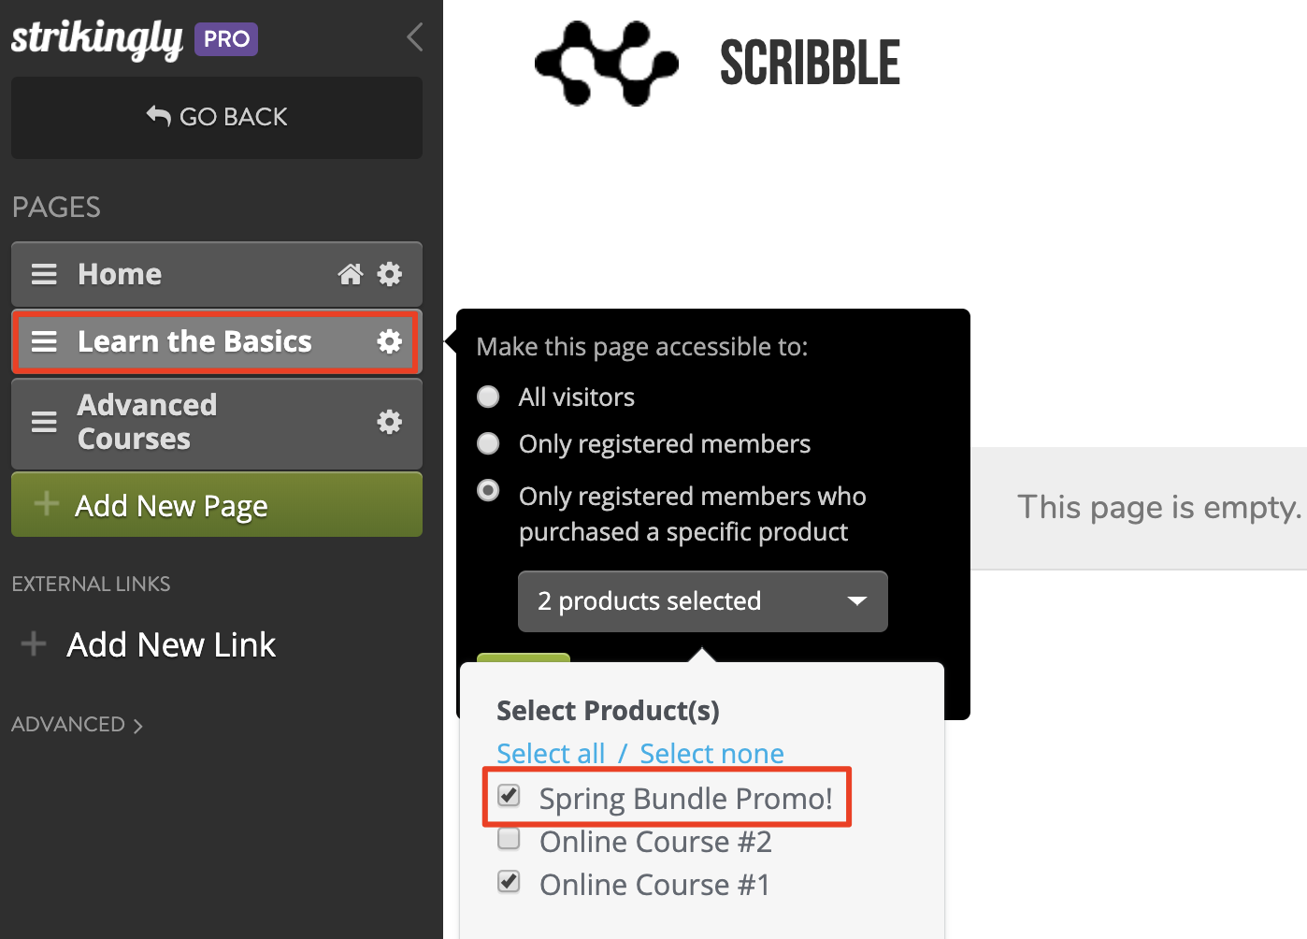Click the home icon on Home page

(351, 274)
